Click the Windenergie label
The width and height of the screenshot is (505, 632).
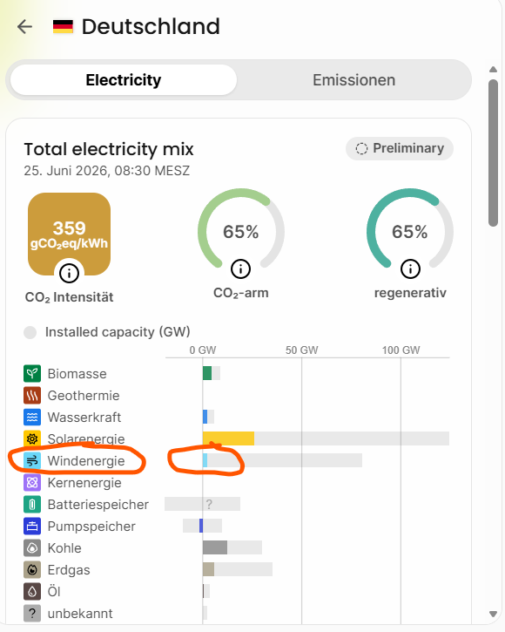click(86, 460)
